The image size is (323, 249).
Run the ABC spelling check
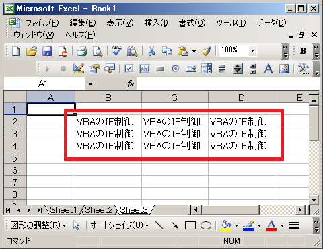pyautogui.click(x=117, y=50)
